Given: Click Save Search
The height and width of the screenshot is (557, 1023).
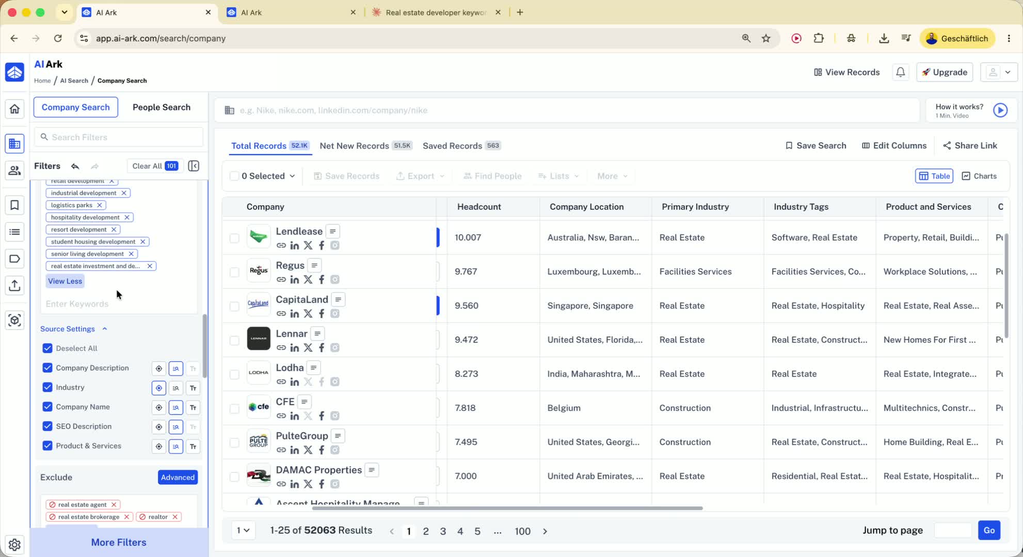Looking at the screenshot, I should point(816,146).
